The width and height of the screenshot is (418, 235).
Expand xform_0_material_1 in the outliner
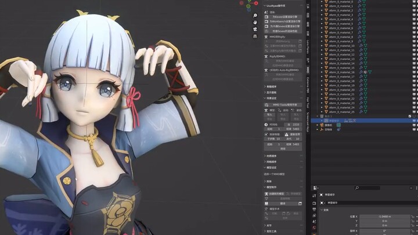tap(322, 6)
